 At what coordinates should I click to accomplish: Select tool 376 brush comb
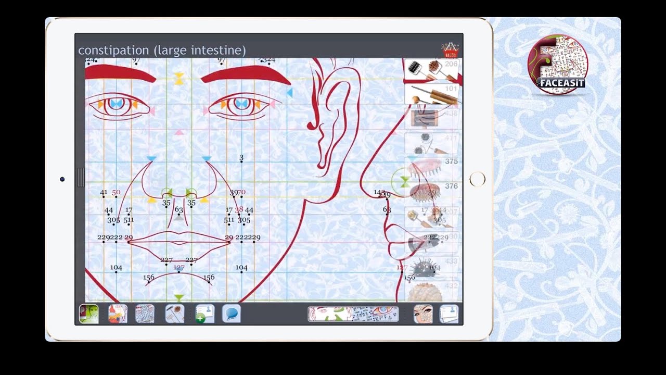(x=432, y=192)
